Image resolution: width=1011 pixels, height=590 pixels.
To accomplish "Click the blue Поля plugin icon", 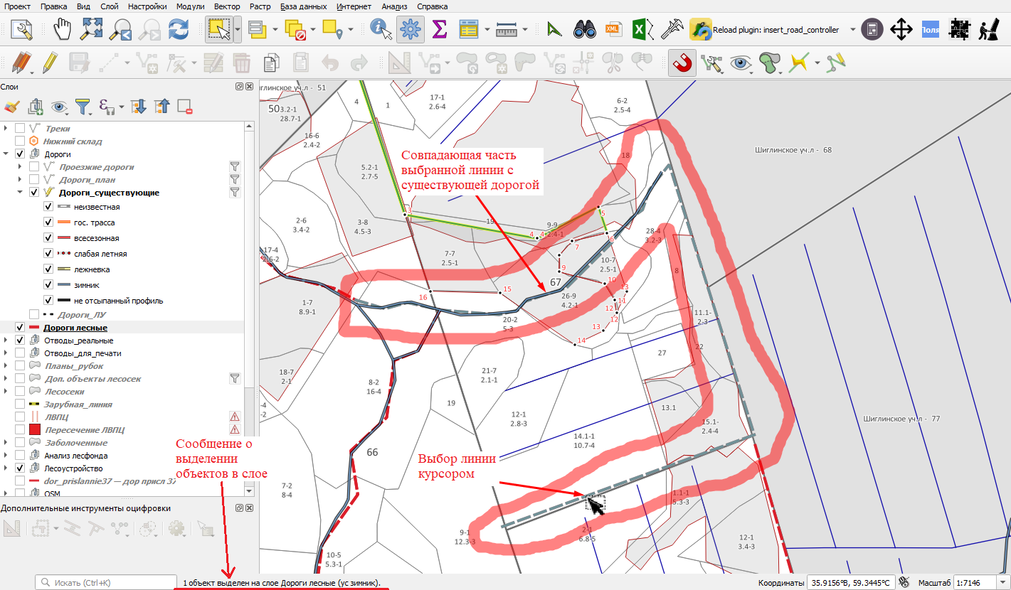I will 931,30.
